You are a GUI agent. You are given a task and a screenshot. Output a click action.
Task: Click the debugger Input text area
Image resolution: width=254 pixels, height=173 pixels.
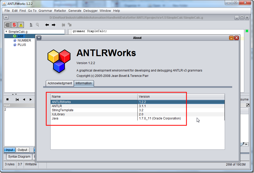20,127
